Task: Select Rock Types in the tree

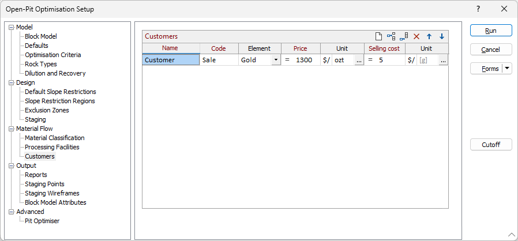Action: (41, 64)
